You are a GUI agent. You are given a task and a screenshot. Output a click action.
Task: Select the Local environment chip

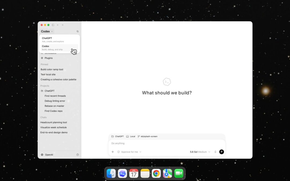[x=131, y=136]
